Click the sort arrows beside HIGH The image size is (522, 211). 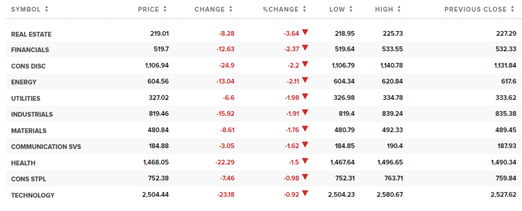coord(400,9)
